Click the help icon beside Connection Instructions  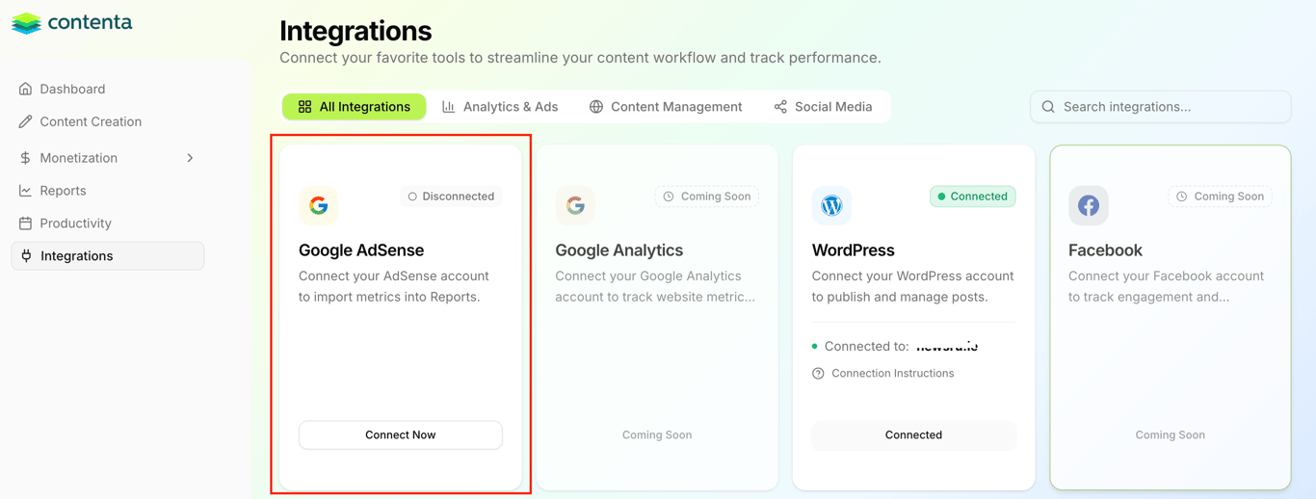(818, 374)
